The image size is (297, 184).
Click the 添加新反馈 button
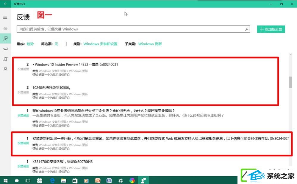point(271,29)
